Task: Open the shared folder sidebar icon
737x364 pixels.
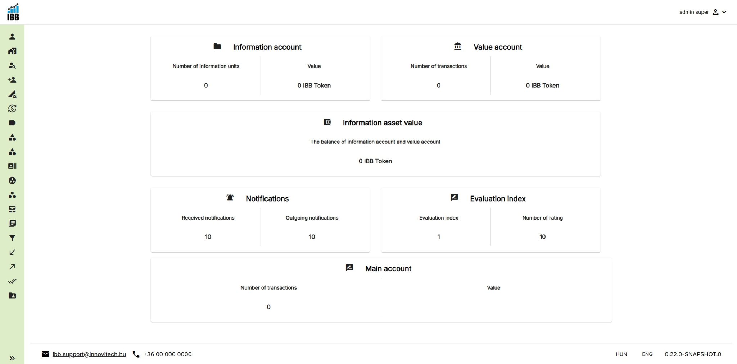Action: tap(12, 295)
